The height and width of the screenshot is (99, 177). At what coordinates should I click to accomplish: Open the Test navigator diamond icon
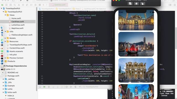point(23,5)
